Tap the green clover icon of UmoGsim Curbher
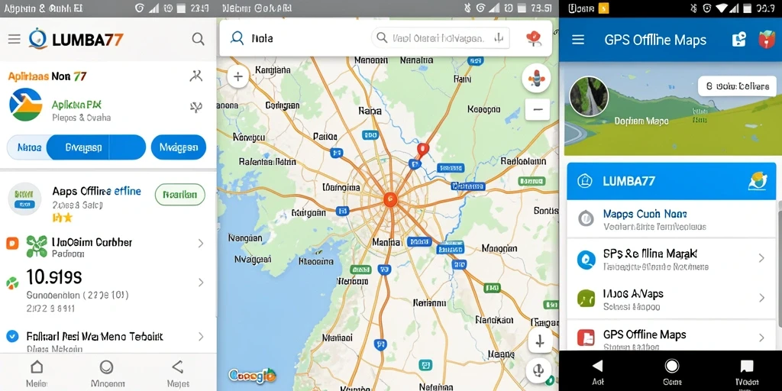Screen dimensions: 782x391 point(37,246)
